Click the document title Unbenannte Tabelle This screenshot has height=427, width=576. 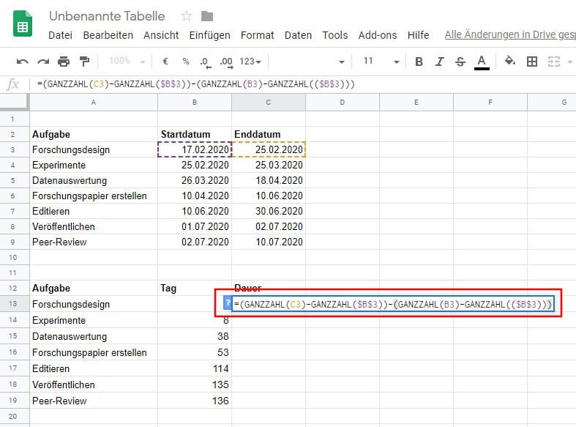pyautogui.click(x=107, y=16)
